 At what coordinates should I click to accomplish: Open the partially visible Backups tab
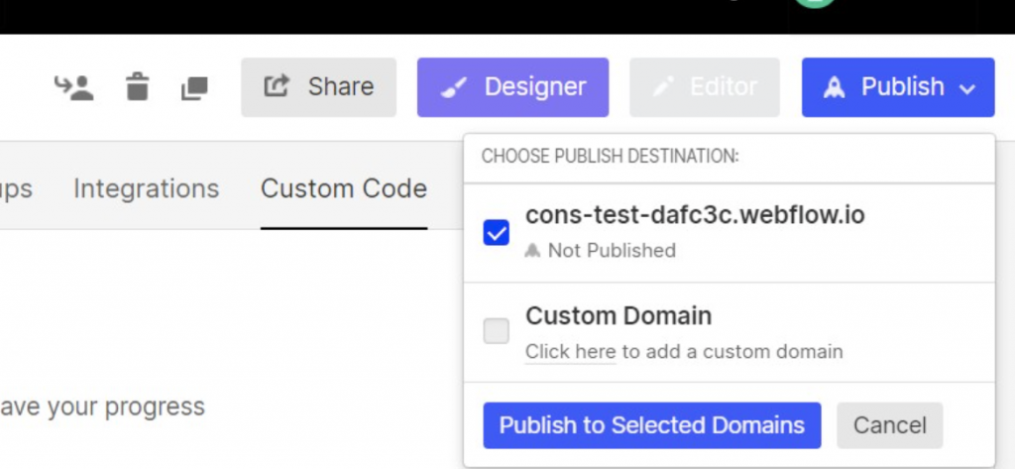pos(15,188)
